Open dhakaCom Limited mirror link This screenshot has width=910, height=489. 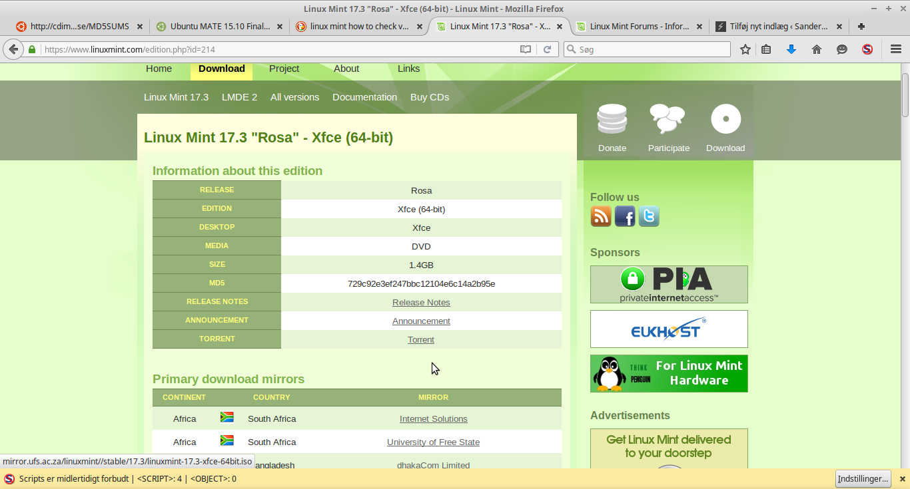tap(433, 465)
